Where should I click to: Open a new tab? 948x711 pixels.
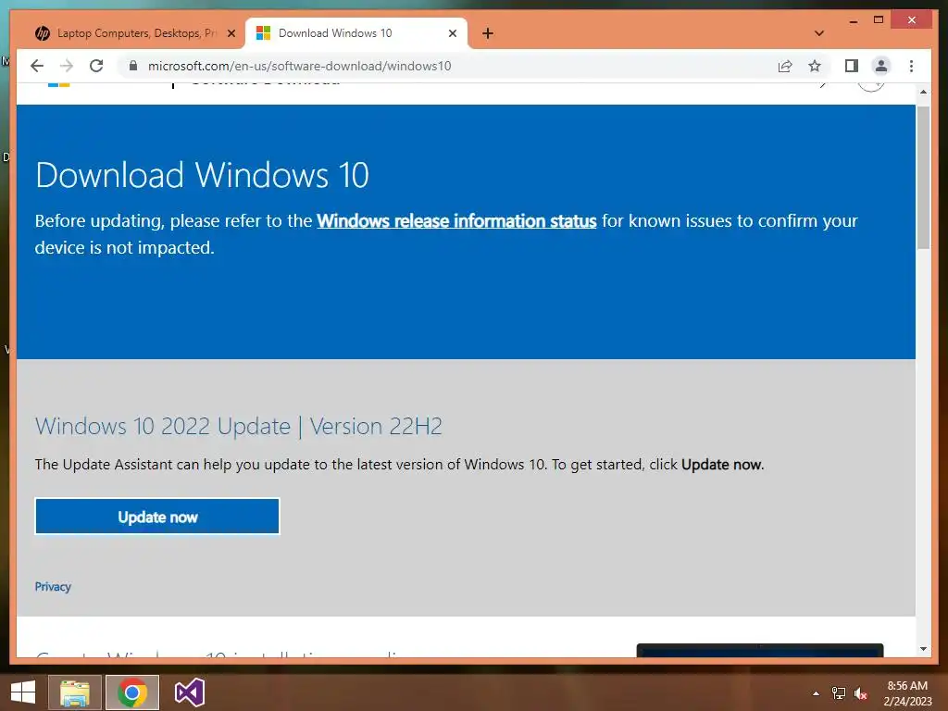(x=488, y=33)
